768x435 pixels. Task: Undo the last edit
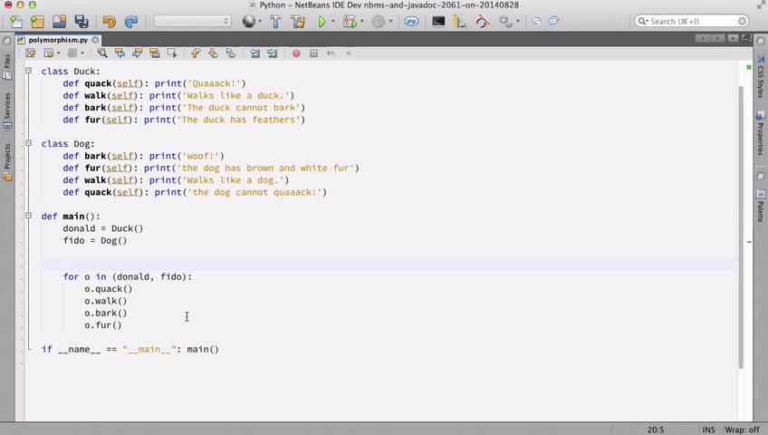click(x=109, y=22)
